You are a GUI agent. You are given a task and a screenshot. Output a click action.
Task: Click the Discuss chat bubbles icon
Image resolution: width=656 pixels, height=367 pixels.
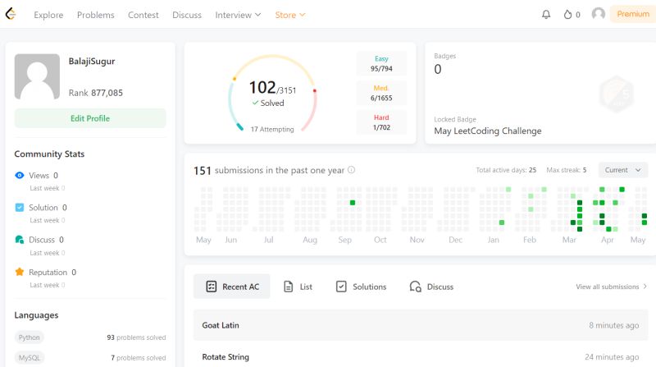click(19, 240)
